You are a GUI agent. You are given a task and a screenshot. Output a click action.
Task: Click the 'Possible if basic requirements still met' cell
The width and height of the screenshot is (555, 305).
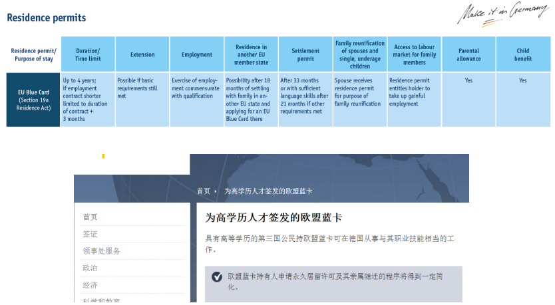coord(142,100)
